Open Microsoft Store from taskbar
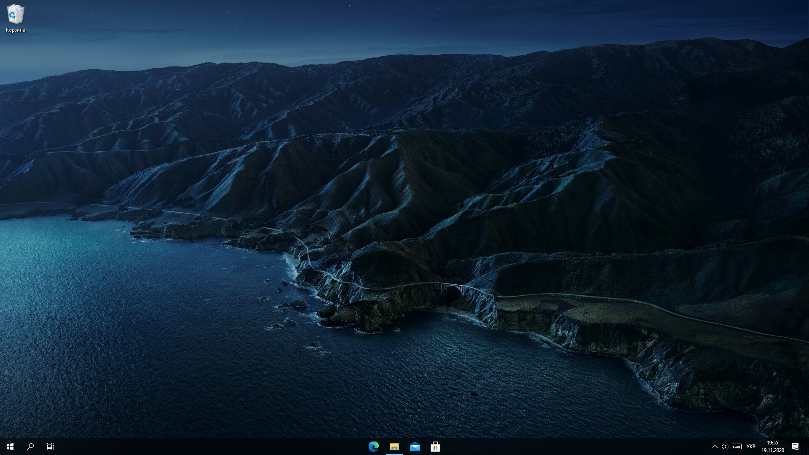 (x=435, y=447)
